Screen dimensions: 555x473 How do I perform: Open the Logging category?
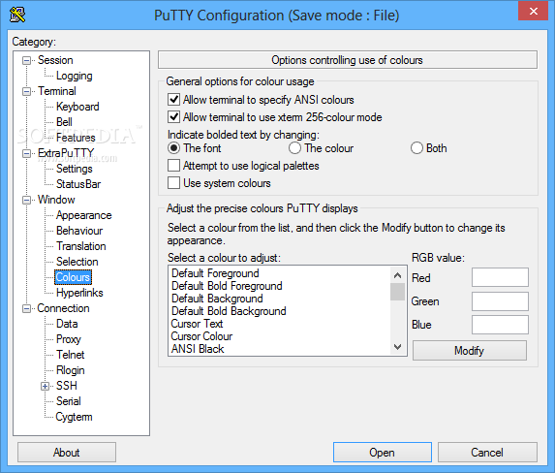[74, 76]
